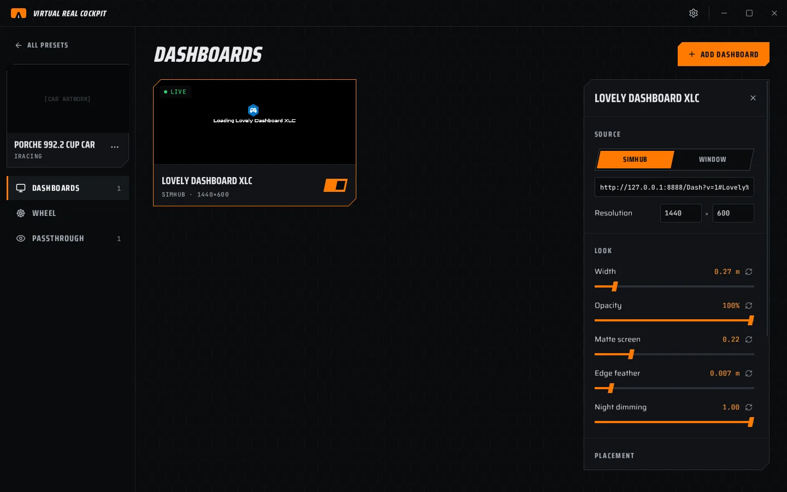This screenshot has width=787, height=492.
Task: Open the Passthrough sidebar section
Action: click(68, 238)
